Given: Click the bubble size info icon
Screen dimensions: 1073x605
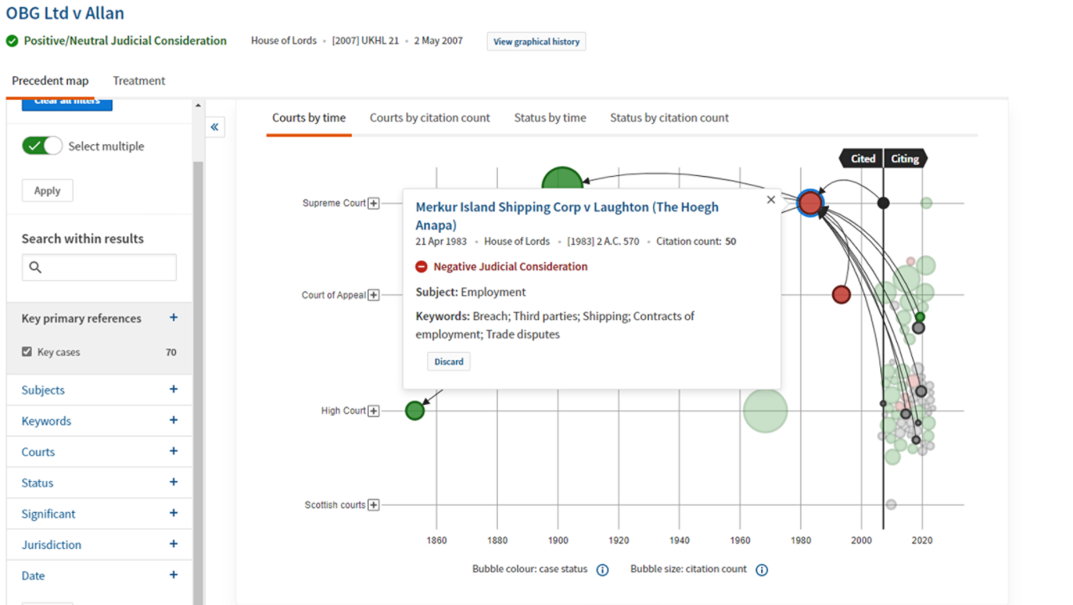Looking at the screenshot, I should [761, 570].
